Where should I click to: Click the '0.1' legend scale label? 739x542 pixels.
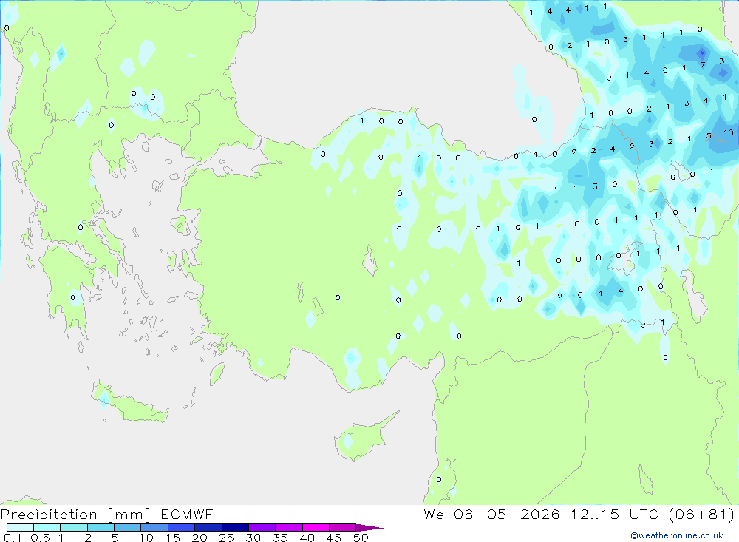13,538
